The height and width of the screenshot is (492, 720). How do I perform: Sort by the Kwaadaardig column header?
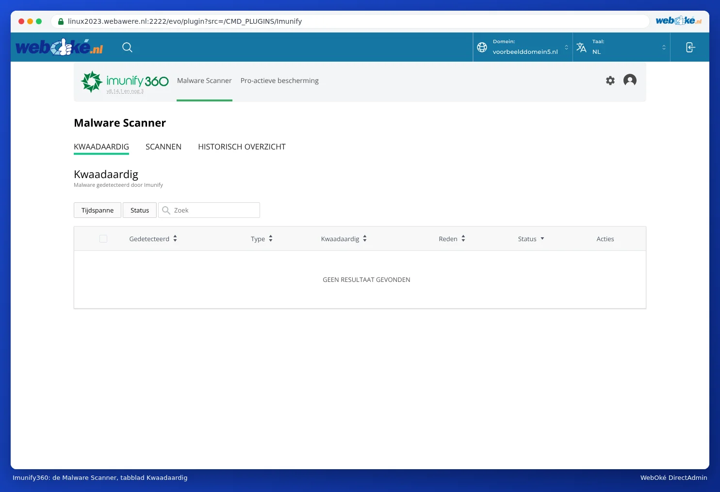tap(344, 239)
